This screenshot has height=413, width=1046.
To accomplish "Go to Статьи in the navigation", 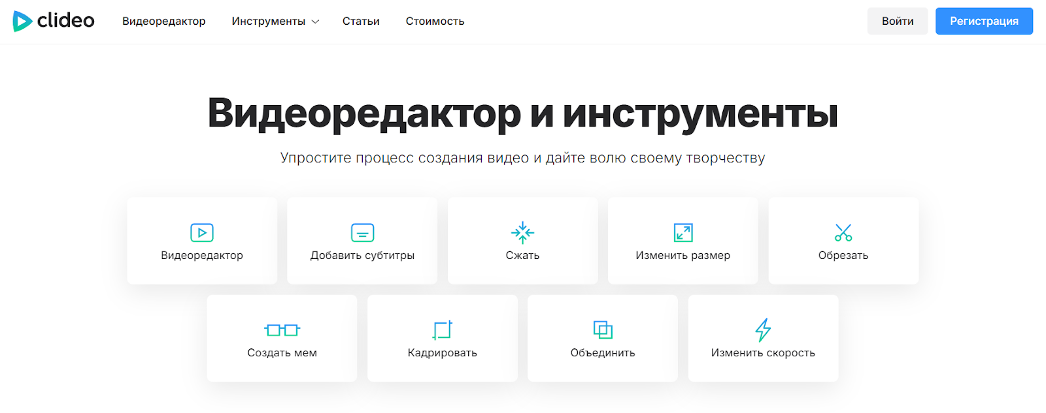I will (361, 21).
